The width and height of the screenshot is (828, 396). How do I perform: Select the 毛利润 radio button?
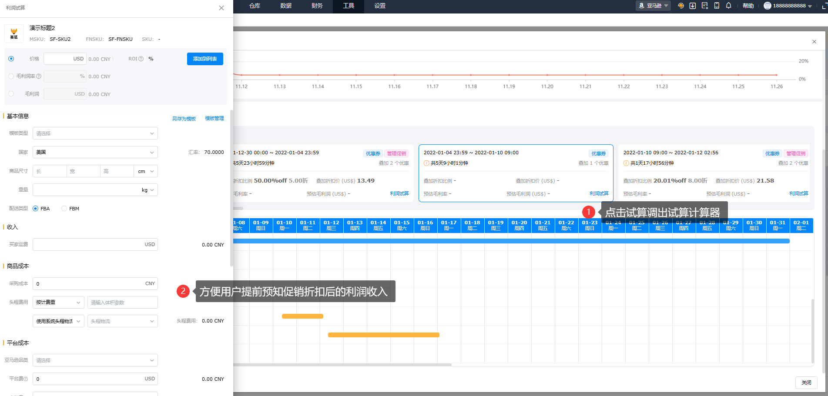11,94
